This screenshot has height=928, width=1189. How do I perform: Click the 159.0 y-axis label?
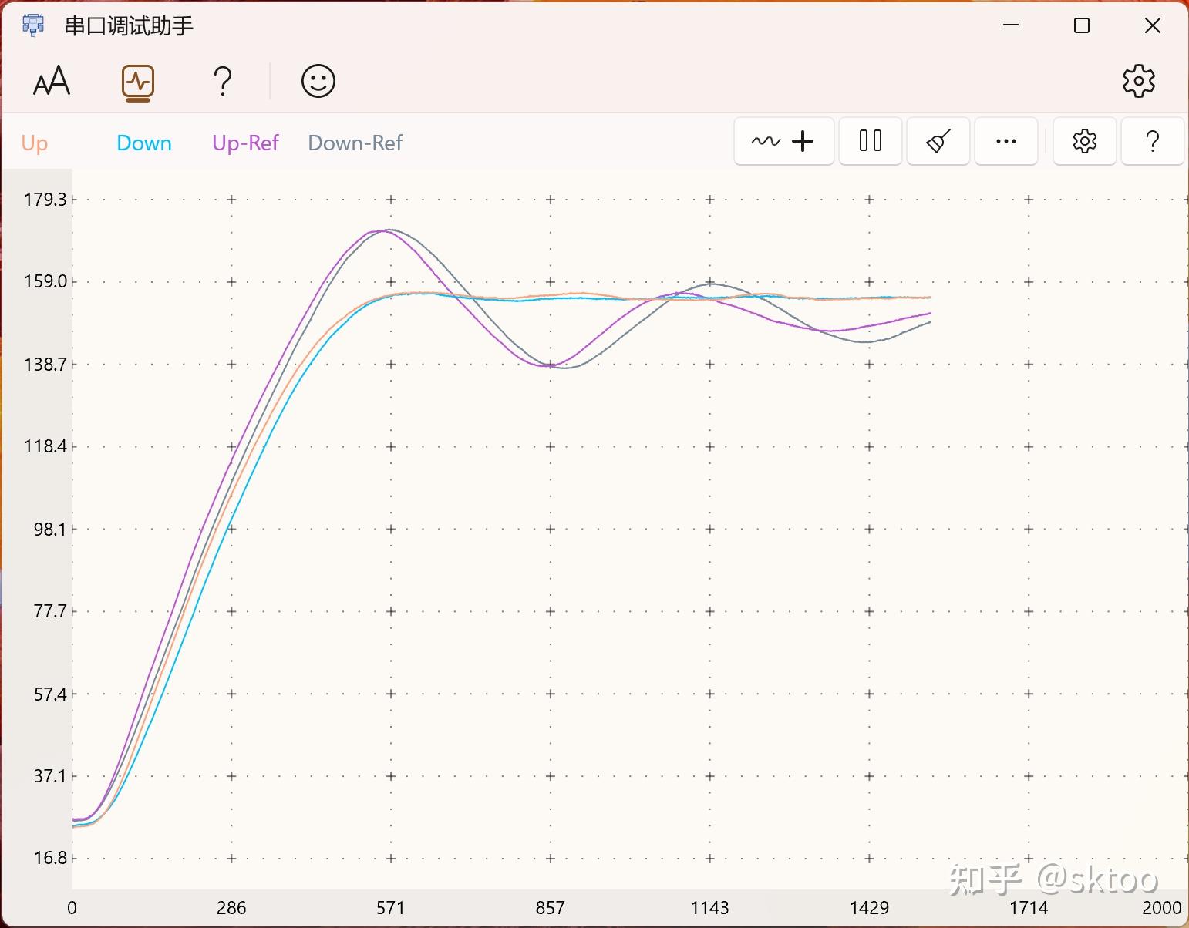[45, 281]
